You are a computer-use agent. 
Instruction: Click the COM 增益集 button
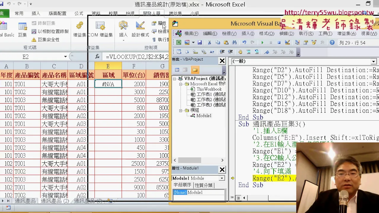coord(100,30)
